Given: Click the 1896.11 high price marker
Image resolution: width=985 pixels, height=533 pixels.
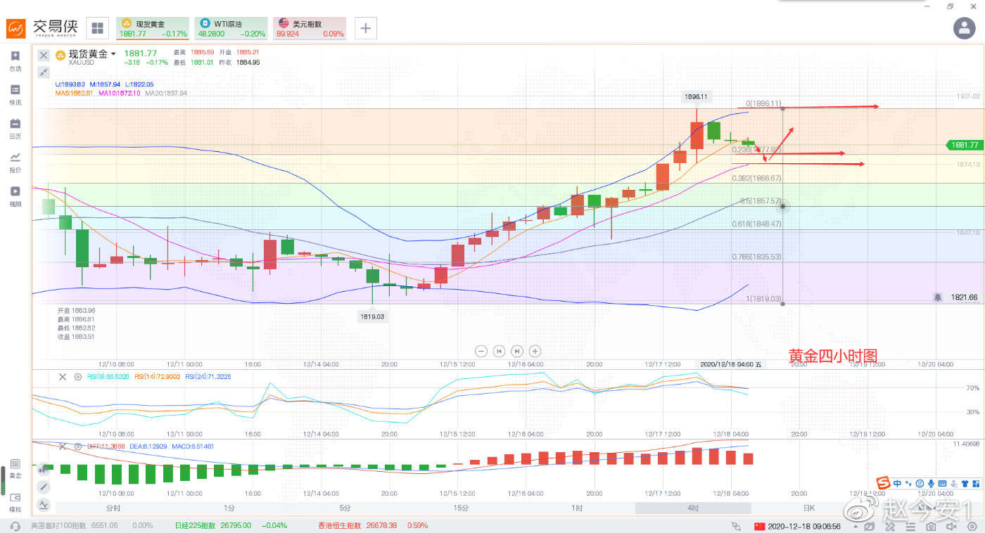Looking at the screenshot, I should tap(697, 96).
